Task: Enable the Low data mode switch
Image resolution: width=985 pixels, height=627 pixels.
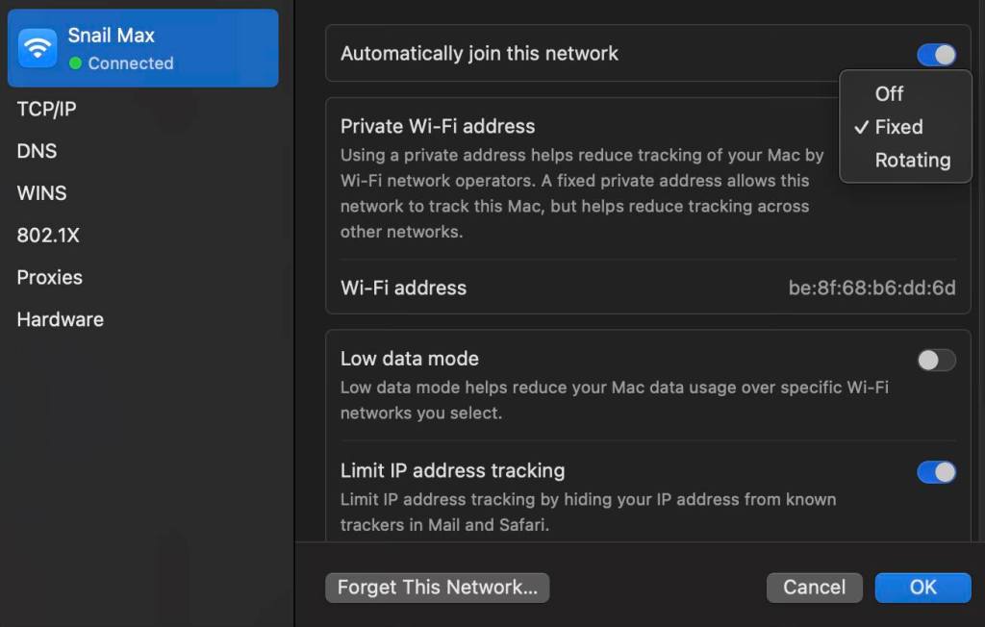Action: pos(936,360)
